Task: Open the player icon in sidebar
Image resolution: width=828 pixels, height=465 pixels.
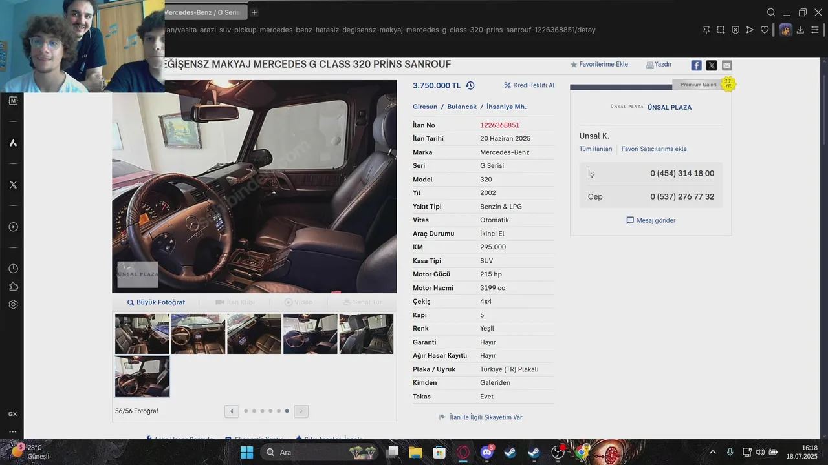Action: pyautogui.click(x=13, y=227)
